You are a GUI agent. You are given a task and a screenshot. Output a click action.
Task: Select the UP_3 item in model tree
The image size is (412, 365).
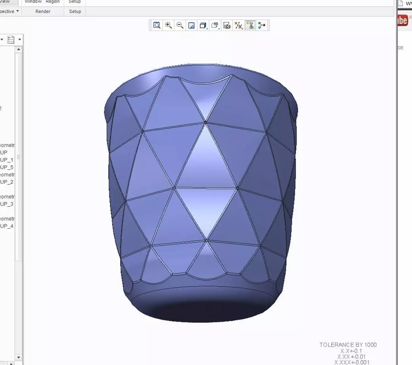click(x=7, y=204)
